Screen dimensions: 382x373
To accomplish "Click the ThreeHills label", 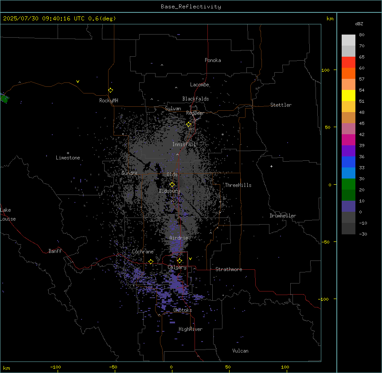I will [x=238, y=185].
